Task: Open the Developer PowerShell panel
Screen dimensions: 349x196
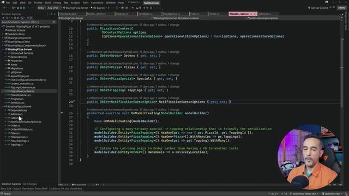Action: 35,189
